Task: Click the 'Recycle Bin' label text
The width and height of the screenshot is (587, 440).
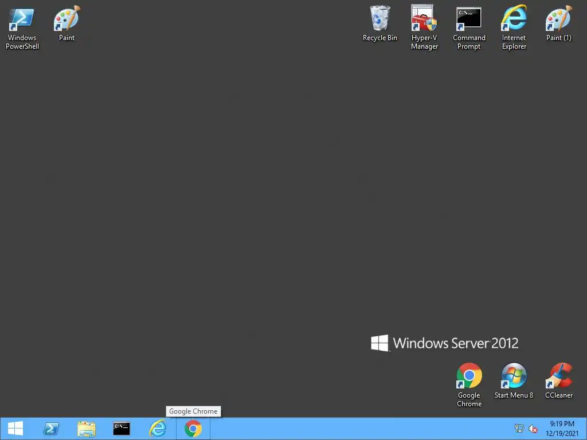Action: pos(379,38)
